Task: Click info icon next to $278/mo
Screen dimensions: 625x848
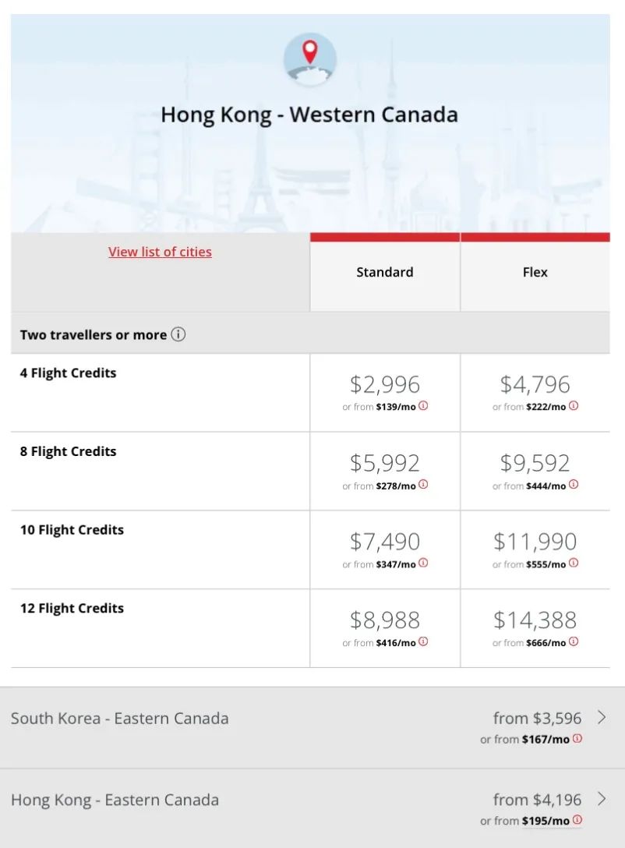Action: click(x=423, y=484)
